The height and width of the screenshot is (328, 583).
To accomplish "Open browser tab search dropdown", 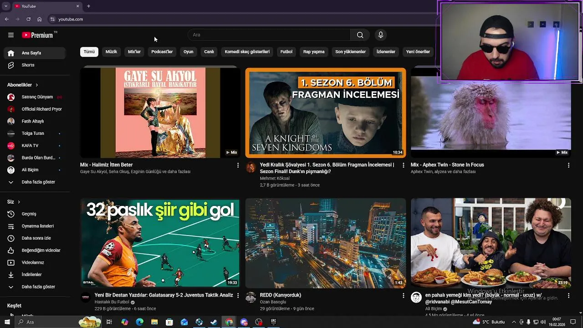I will pyautogui.click(x=6, y=6).
